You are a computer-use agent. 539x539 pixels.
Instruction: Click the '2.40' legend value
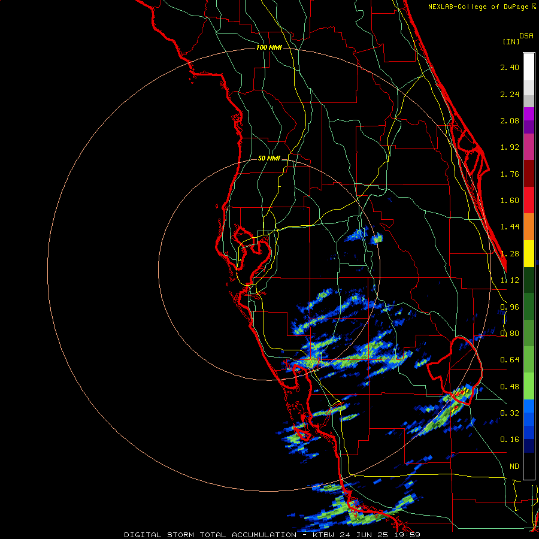click(x=510, y=67)
